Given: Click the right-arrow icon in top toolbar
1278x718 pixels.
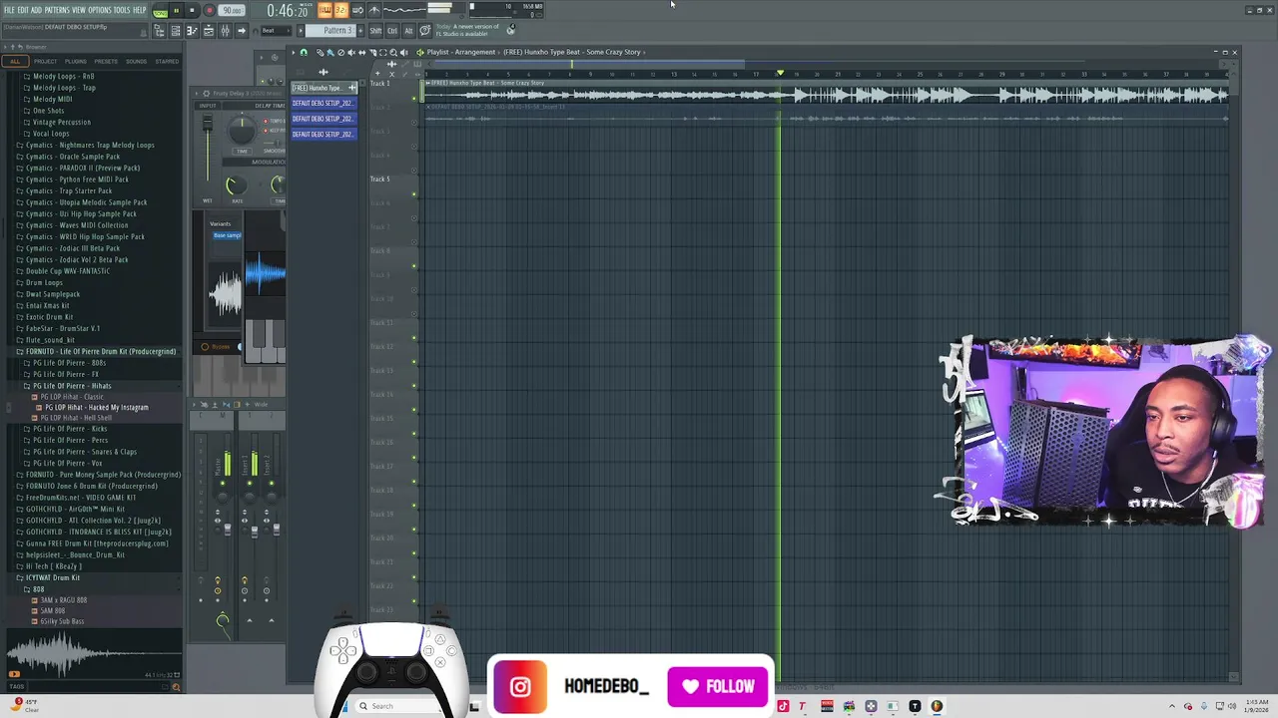Looking at the screenshot, I should 242,31.
